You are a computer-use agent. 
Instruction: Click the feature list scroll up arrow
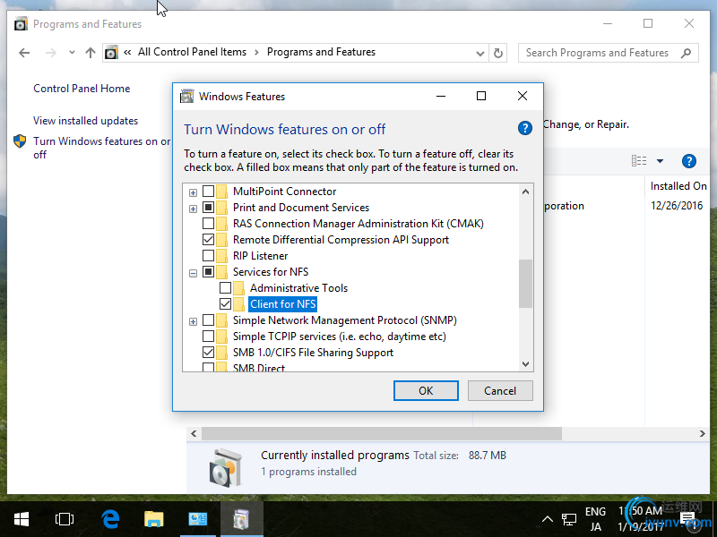pos(525,192)
